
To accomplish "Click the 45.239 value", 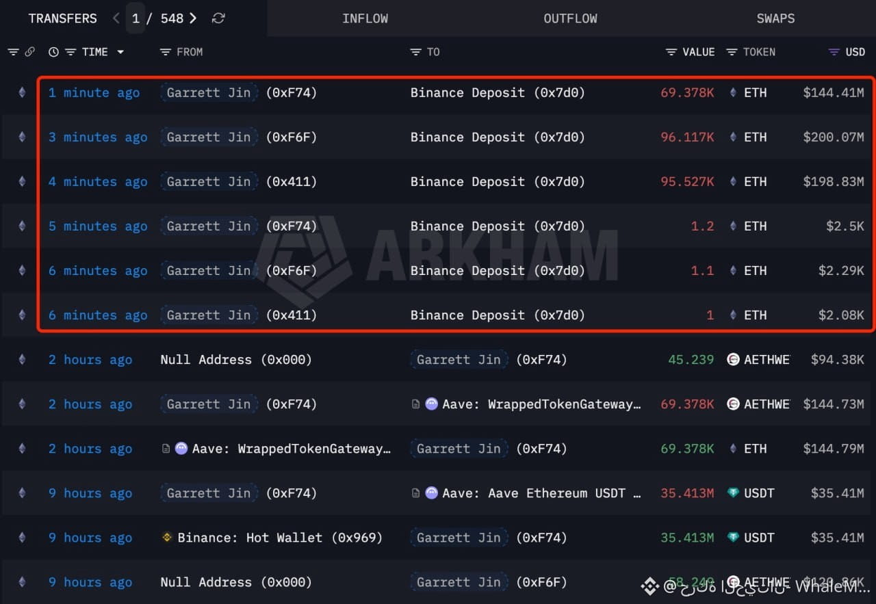I will point(691,360).
